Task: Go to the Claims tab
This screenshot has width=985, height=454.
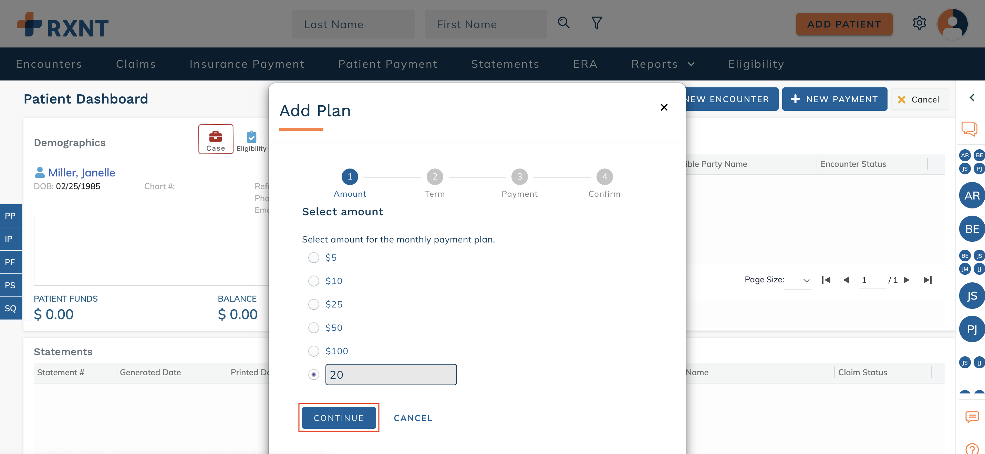Action: (136, 64)
